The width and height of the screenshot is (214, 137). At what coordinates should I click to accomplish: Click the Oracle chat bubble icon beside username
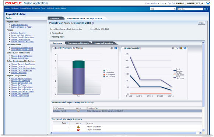pyautogui.click(x=208, y=3)
